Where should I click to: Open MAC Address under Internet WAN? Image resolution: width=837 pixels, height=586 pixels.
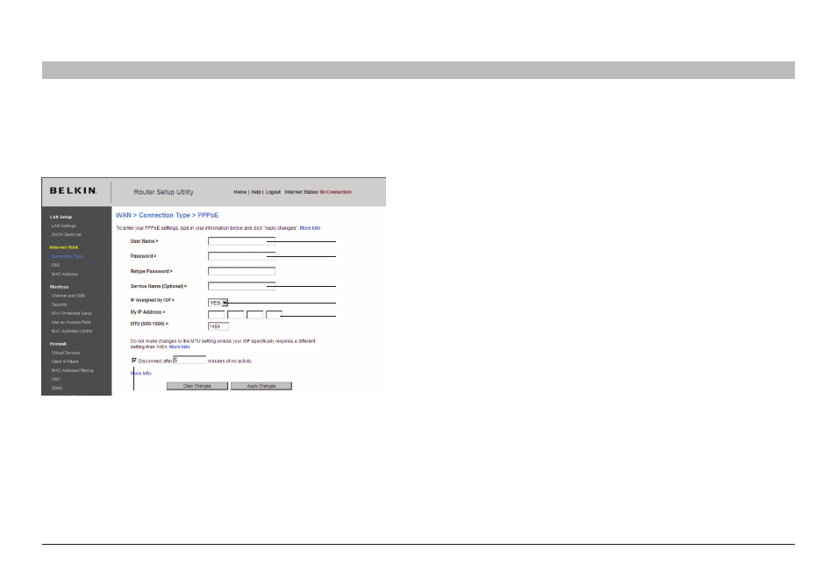click(65, 275)
